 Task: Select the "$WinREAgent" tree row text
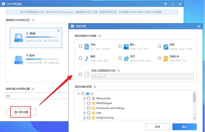(104, 103)
